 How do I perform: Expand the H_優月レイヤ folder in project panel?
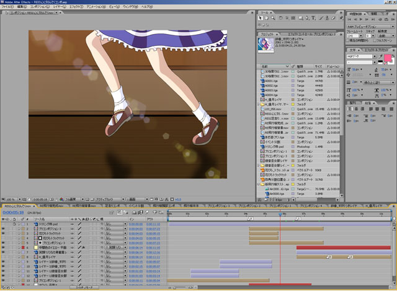point(259,104)
